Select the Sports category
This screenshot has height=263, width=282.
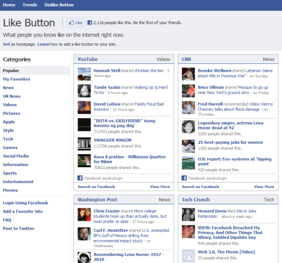[10, 173]
